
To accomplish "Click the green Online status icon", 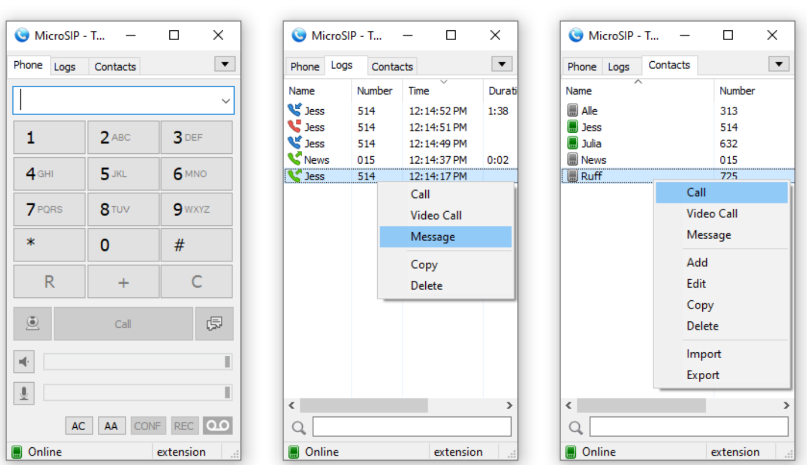I will click(17, 452).
